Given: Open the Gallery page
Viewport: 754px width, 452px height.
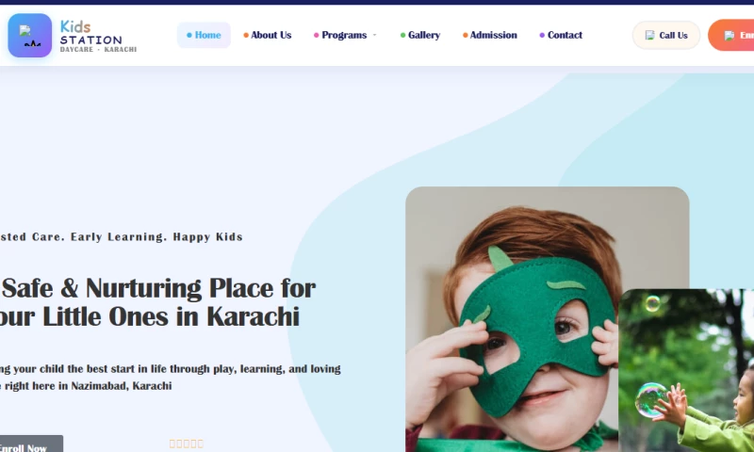Looking at the screenshot, I should coord(420,35).
